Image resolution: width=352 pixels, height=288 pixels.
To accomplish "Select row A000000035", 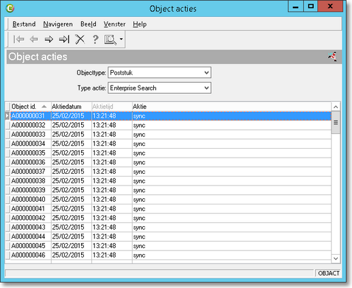I will pos(171,153).
